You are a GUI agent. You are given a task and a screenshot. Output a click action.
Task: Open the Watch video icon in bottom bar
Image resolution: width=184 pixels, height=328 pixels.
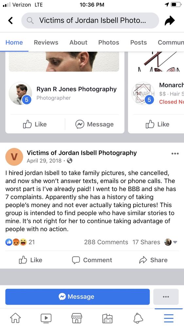[46, 318]
